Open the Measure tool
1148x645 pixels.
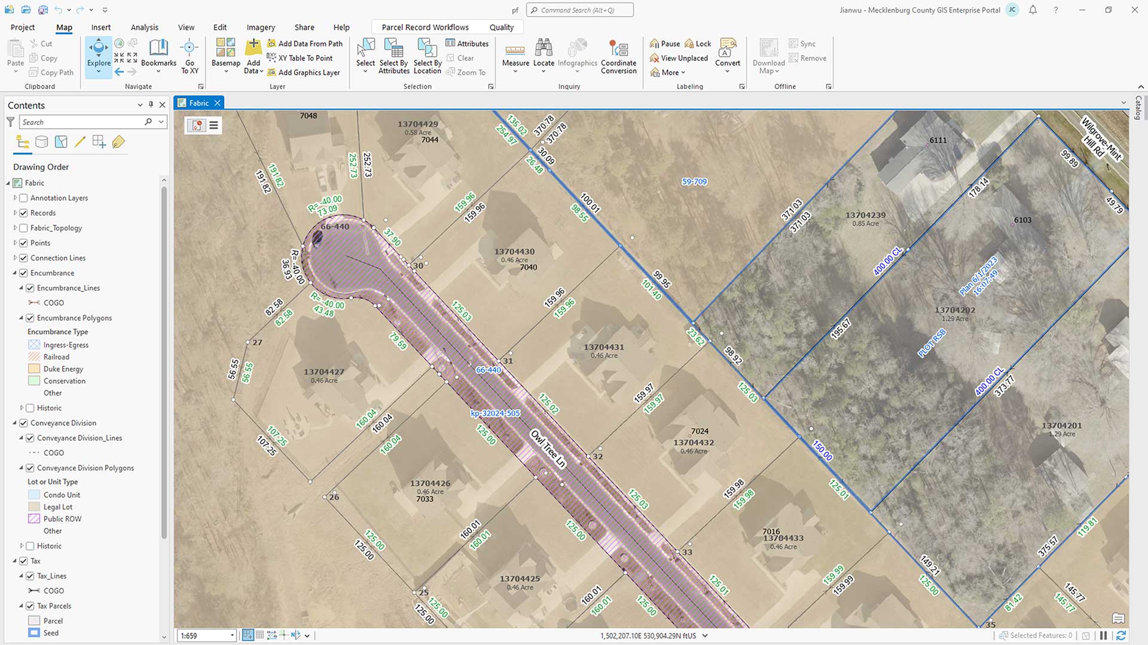click(x=515, y=54)
